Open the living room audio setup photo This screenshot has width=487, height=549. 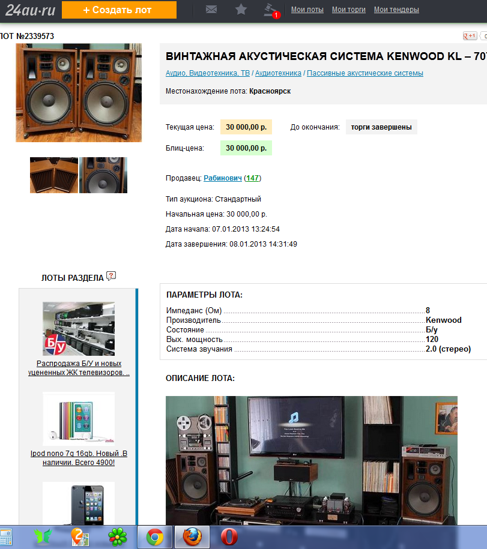click(x=312, y=460)
